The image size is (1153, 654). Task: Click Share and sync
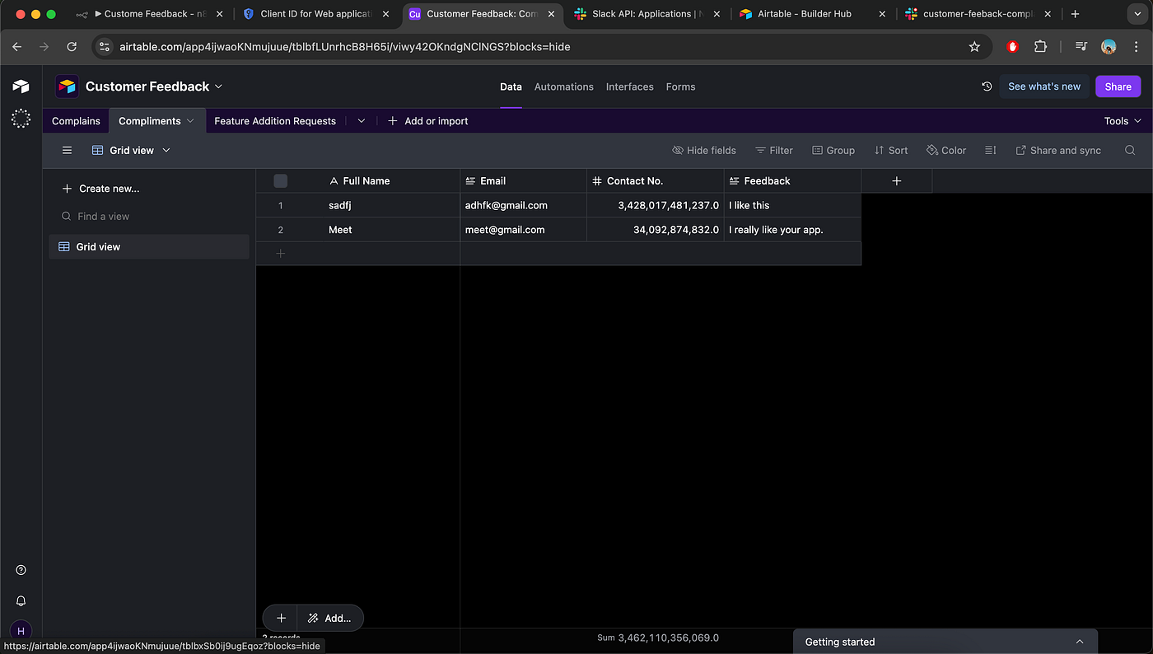(x=1058, y=151)
